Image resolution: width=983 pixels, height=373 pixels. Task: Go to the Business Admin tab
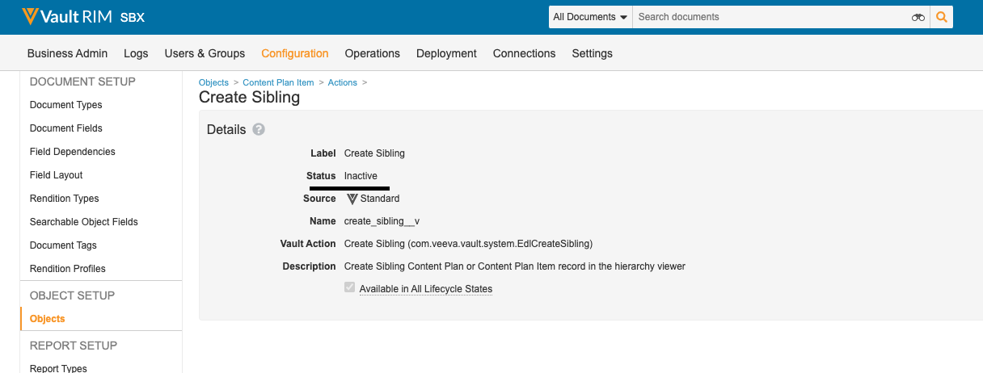click(67, 53)
